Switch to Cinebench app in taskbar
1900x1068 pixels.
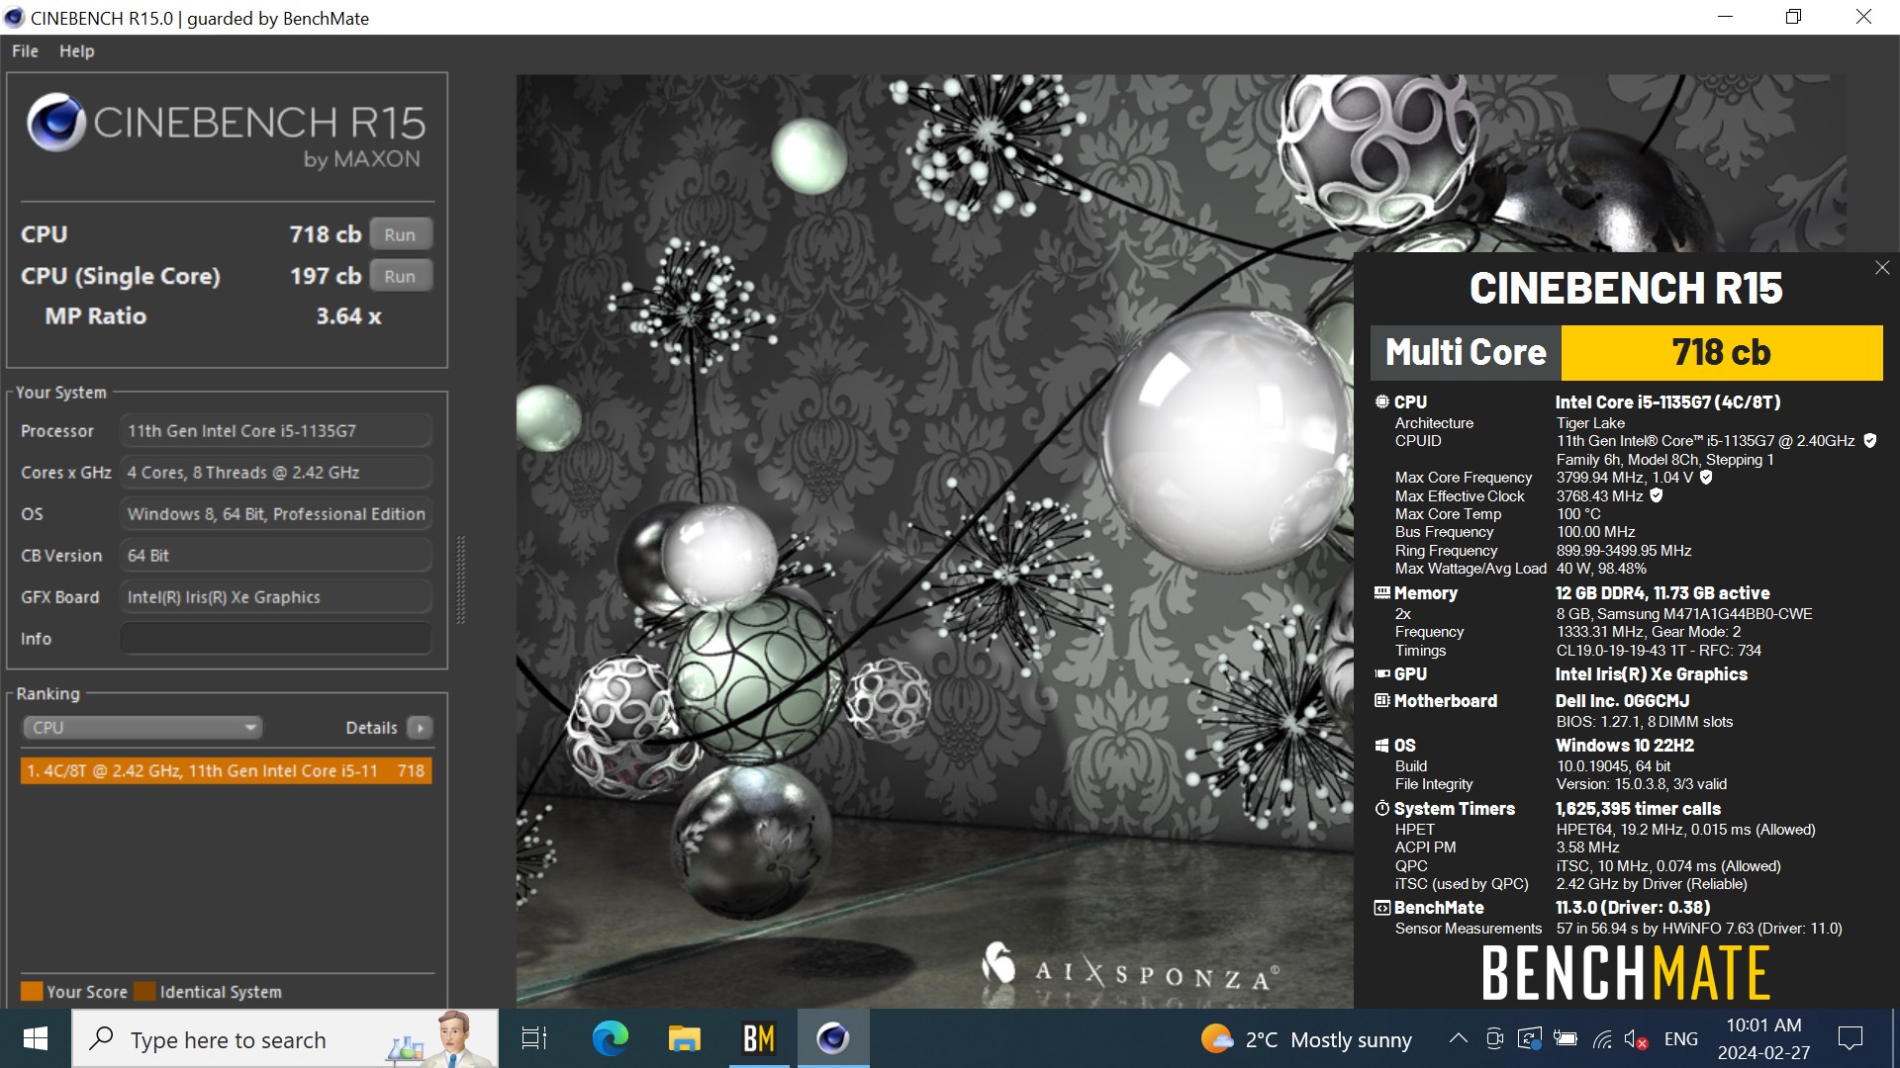(x=833, y=1039)
